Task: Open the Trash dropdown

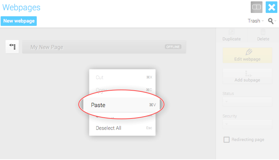Action: point(256,21)
